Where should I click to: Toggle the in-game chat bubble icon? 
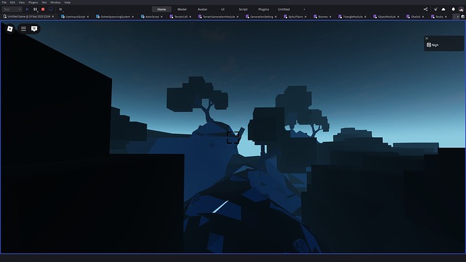click(34, 29)
